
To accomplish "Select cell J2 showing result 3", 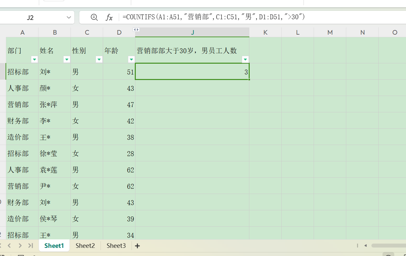I will [x=192, y=72].
